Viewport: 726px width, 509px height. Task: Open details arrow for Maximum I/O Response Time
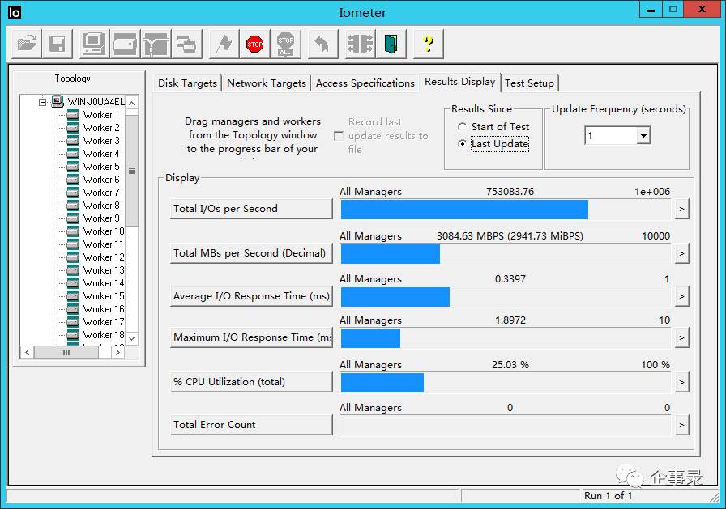point(681,337)
